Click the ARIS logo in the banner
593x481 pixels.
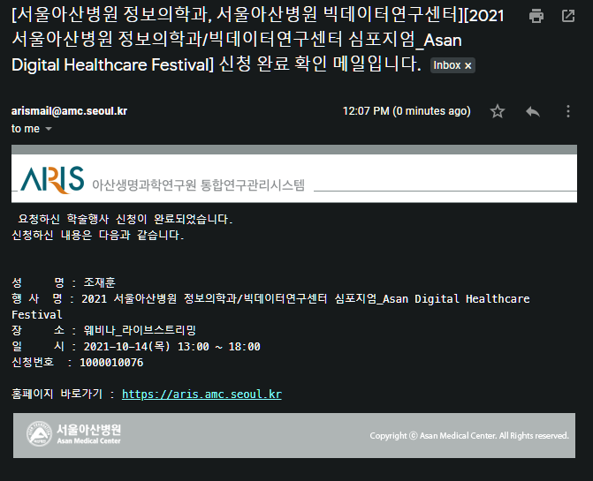[x=52, y=179]
